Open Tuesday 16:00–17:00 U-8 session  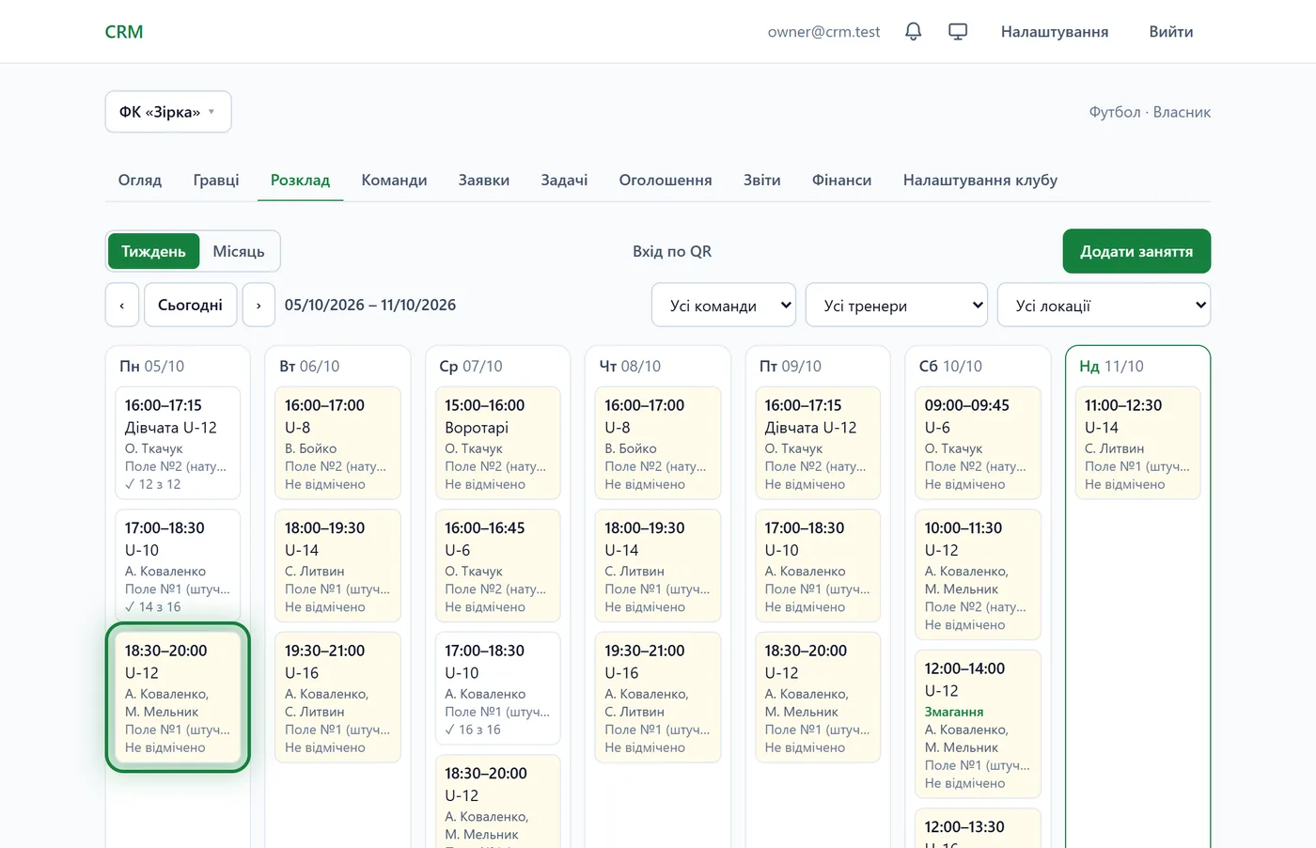point(337,443)
